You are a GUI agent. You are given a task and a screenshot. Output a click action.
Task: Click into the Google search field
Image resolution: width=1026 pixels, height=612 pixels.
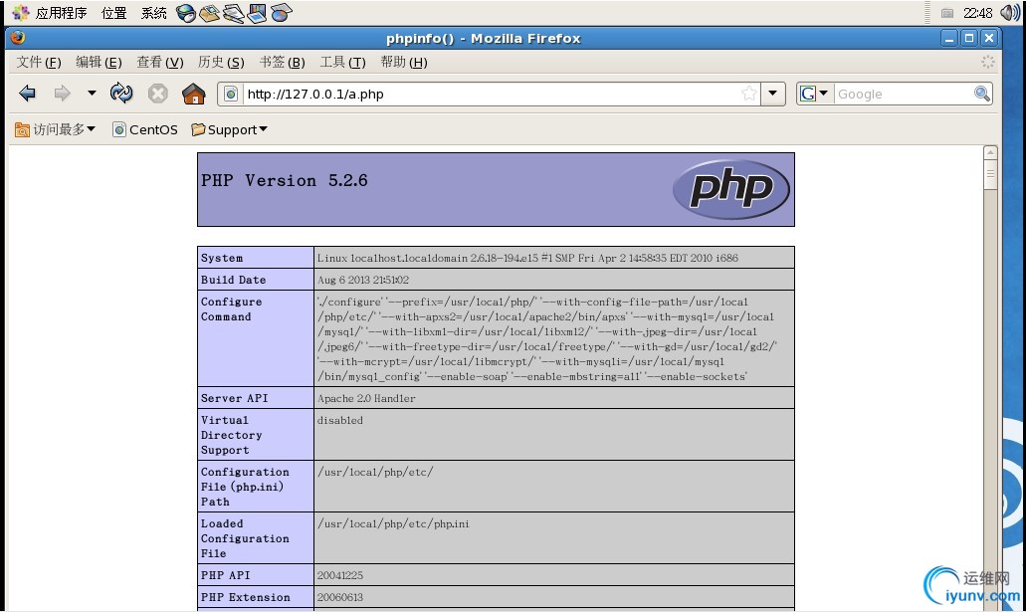(903, 95)
